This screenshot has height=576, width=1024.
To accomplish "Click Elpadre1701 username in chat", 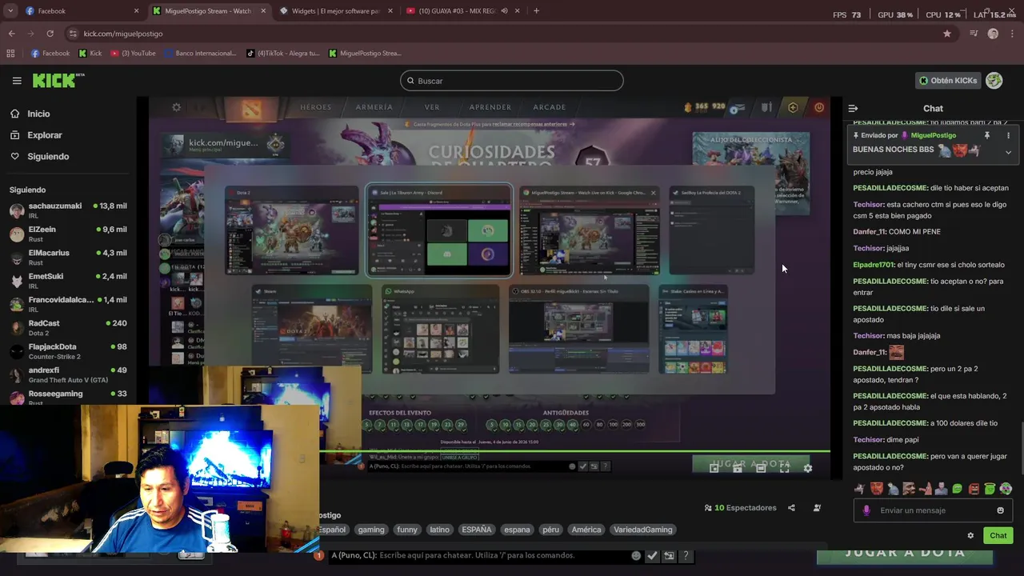I will pyautogui.click(x=874, y=265).
